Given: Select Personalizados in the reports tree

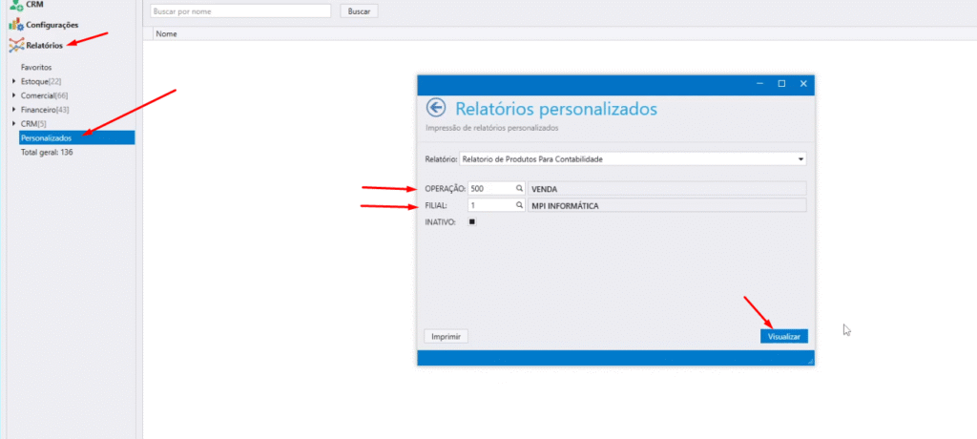Looking at the screenshot, I should click(46, 138).
